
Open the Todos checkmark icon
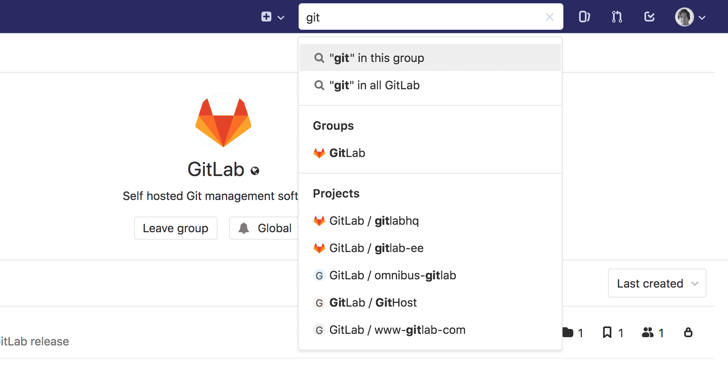click(x=649, y=17)
